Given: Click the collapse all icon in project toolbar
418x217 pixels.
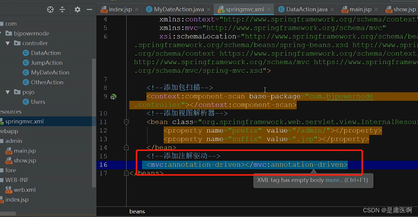Looking at the screenshot, I should coord(62,10).
